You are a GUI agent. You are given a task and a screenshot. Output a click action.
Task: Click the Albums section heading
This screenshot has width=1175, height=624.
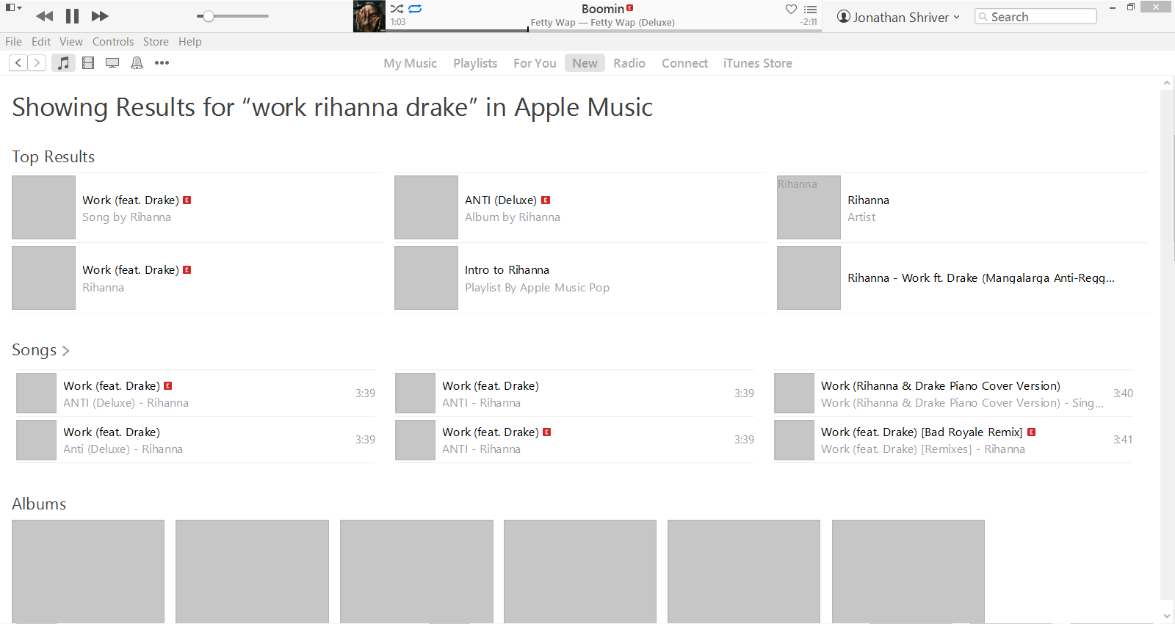coord(39,504)
